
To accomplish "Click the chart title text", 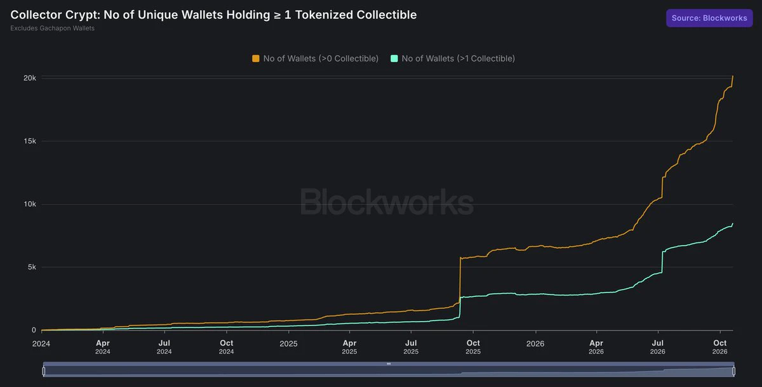I will tap(213, 15).
